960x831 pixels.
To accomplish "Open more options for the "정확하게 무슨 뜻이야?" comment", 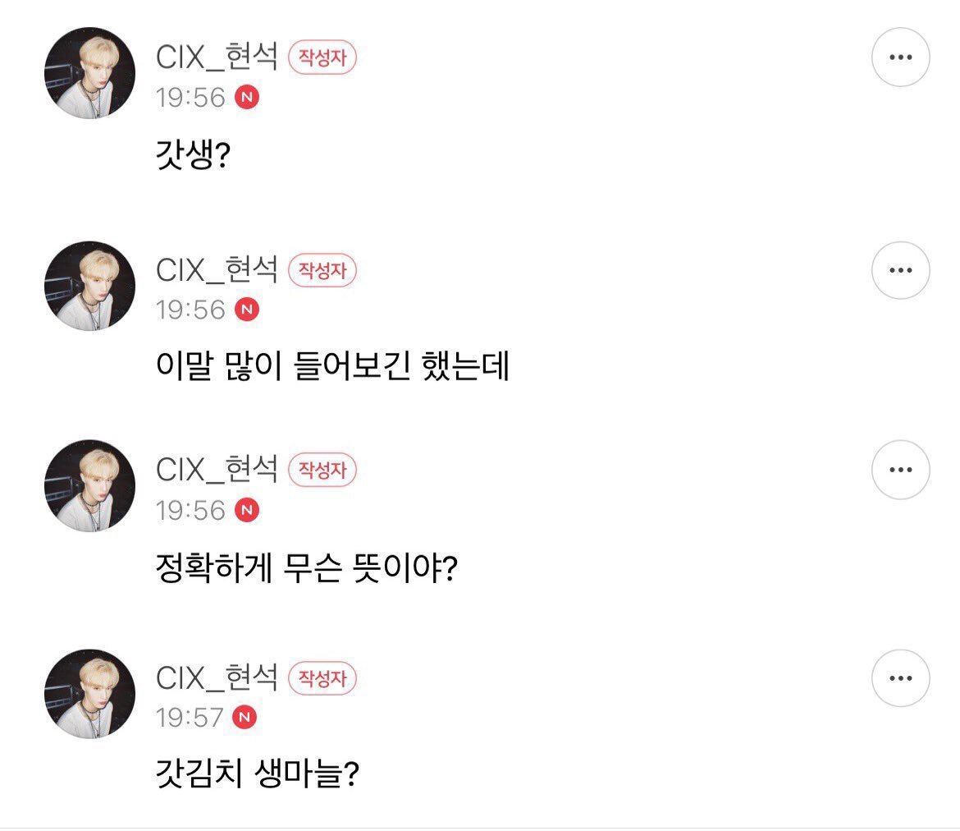I will (x=900, y=470).
